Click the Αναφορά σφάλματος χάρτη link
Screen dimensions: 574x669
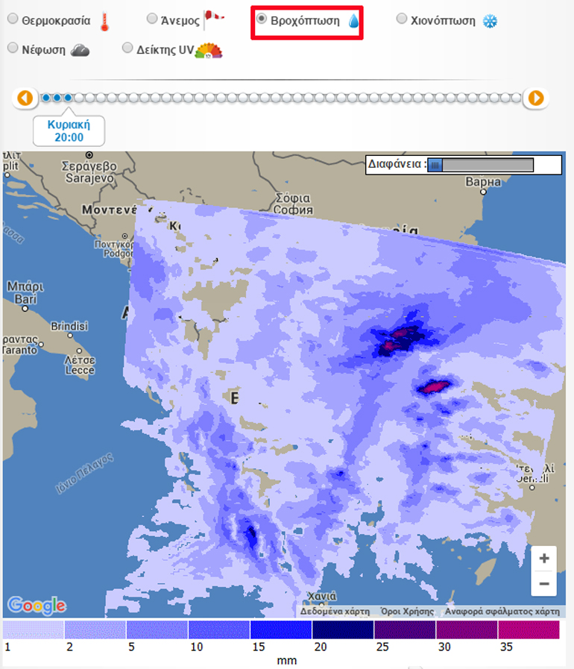(x=502, y=611)
